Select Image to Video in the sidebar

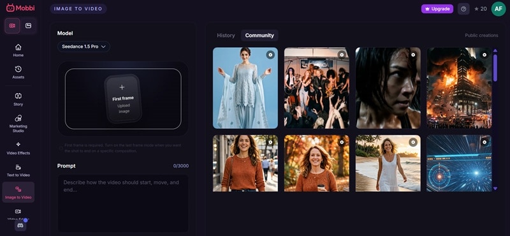(x=18, y=193)
